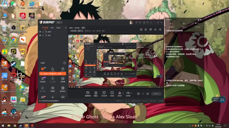
Task: Switch mode with the pill button near logo
Action: tap(59, 22)
